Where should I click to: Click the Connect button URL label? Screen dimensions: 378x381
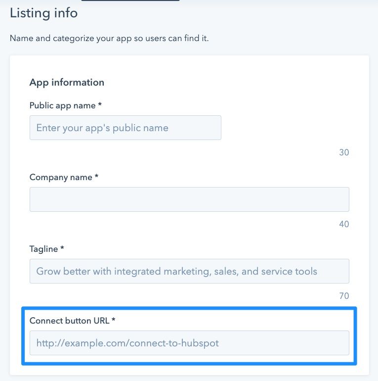(69, 321)
